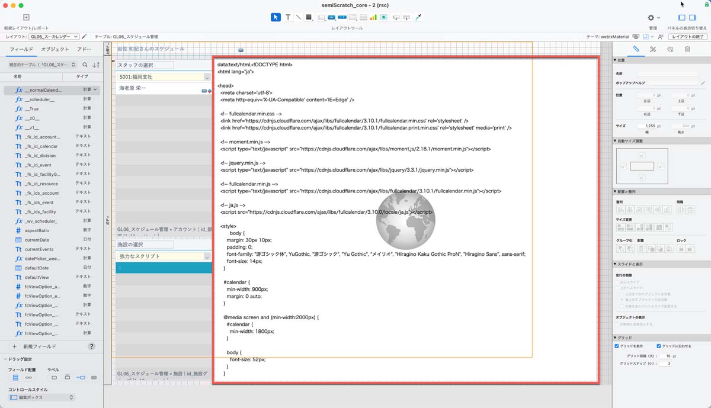
Task: Switch to the アドオン tab
Action: tap(85, 49)
